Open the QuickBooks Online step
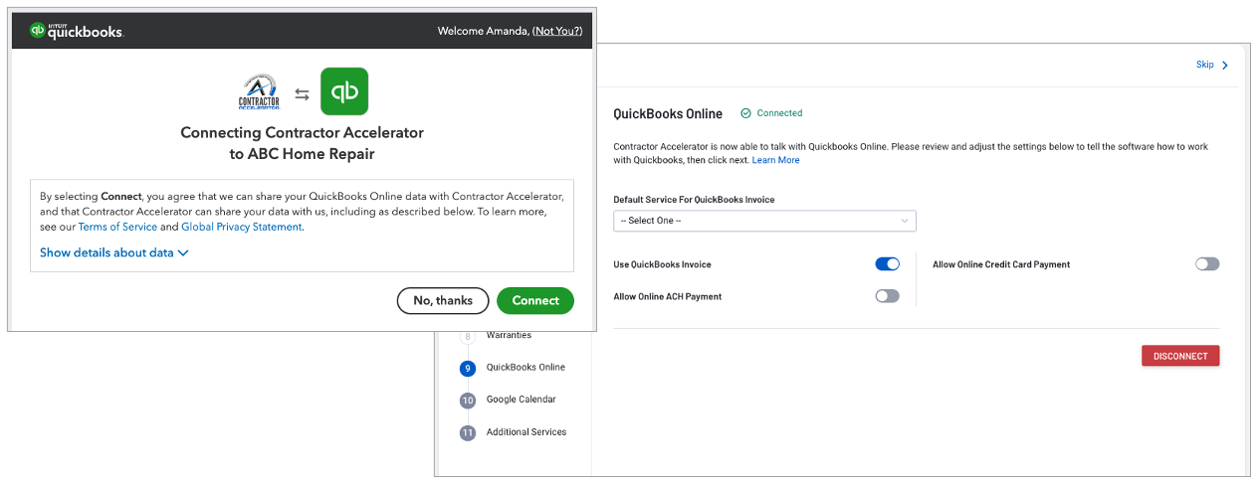 (525, 367)
